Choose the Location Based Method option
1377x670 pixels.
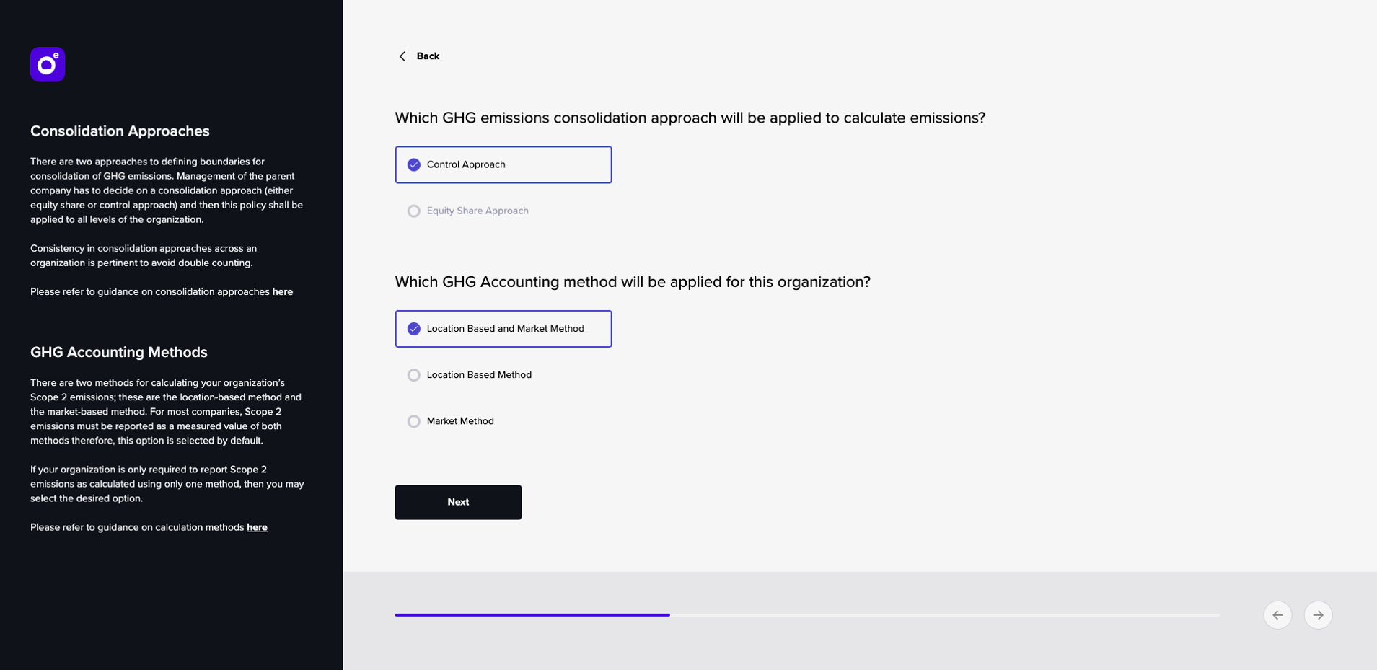469,375
